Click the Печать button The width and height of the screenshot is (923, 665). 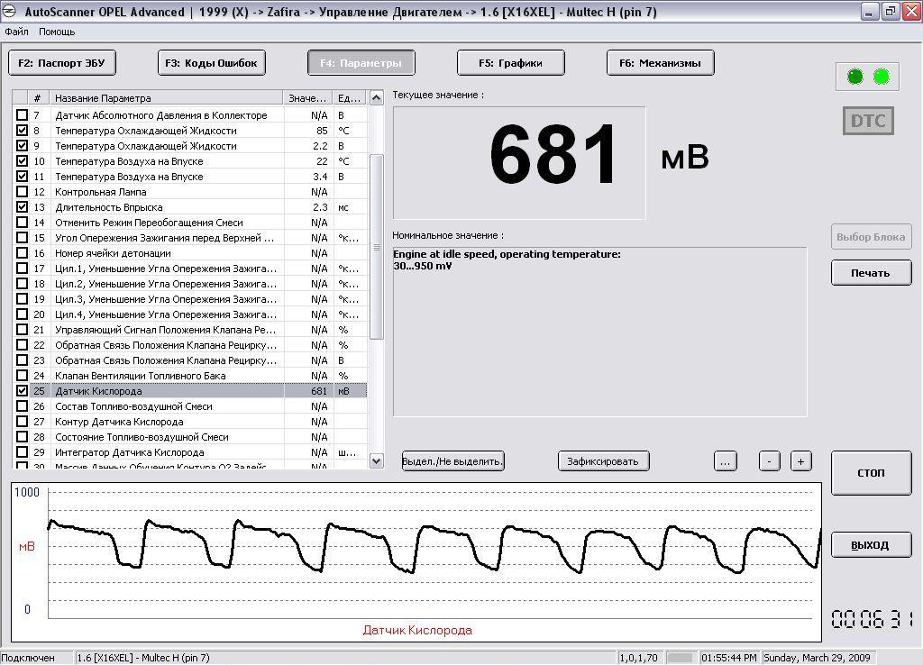(x=871, y=273)
